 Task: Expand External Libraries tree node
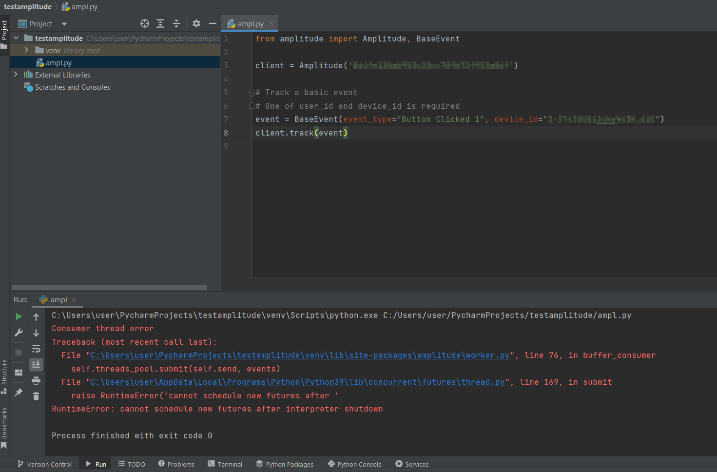pos(16,75)
